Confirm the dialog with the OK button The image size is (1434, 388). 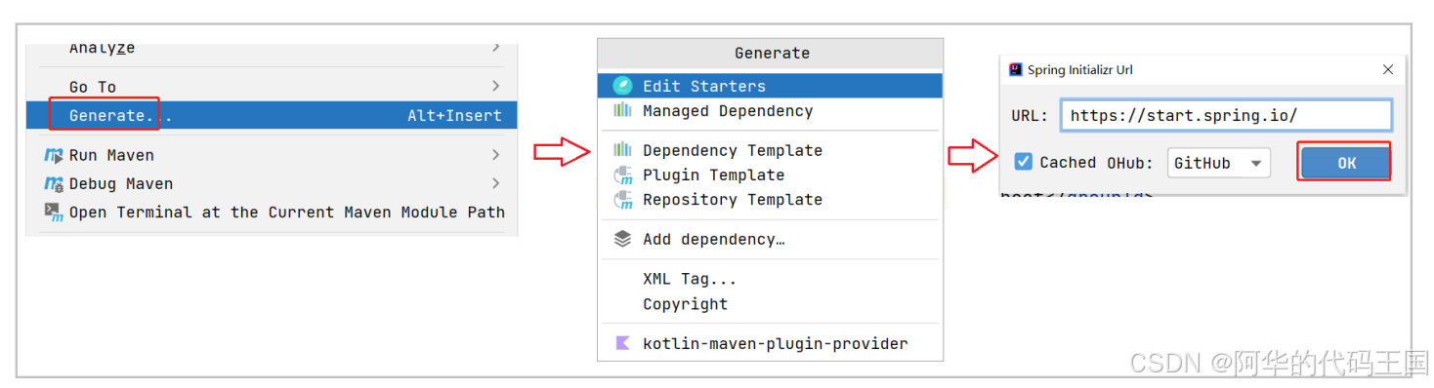point(1346,163)
